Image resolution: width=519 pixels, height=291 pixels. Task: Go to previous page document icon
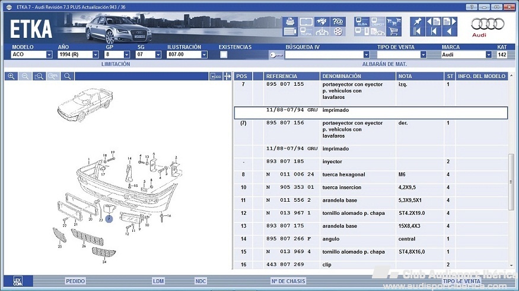pyautogui.click(x=433, y=21)
